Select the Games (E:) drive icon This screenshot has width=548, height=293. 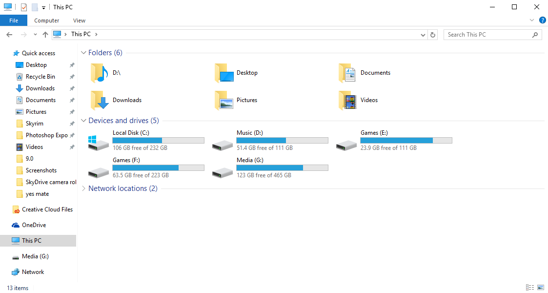tap(346, 145)
